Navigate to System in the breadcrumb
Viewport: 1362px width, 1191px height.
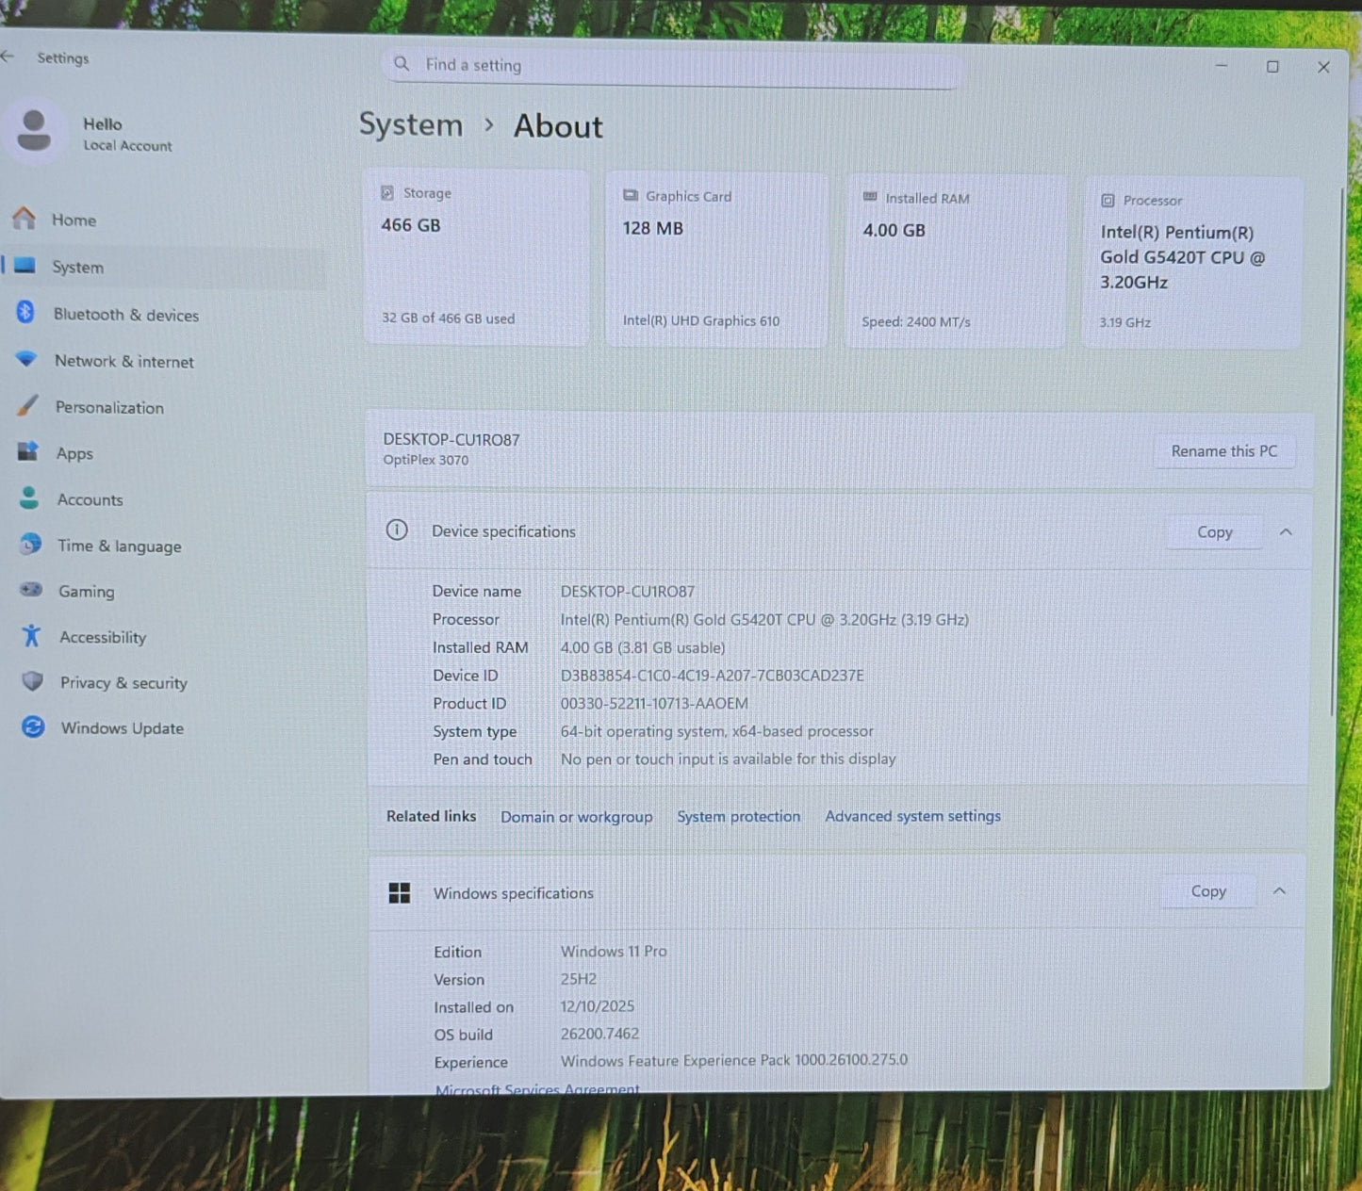(411, 125)
